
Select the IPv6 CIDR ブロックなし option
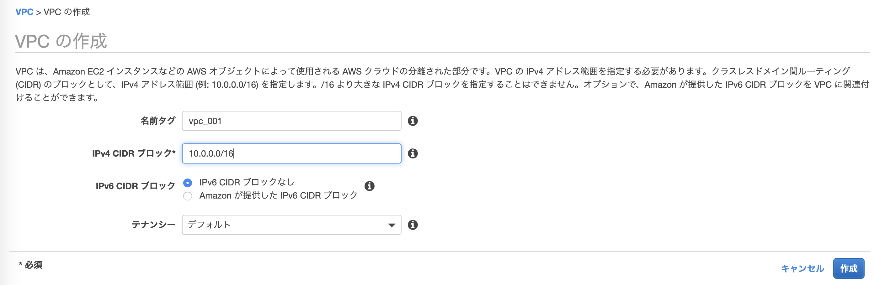(x=187, y=182)
